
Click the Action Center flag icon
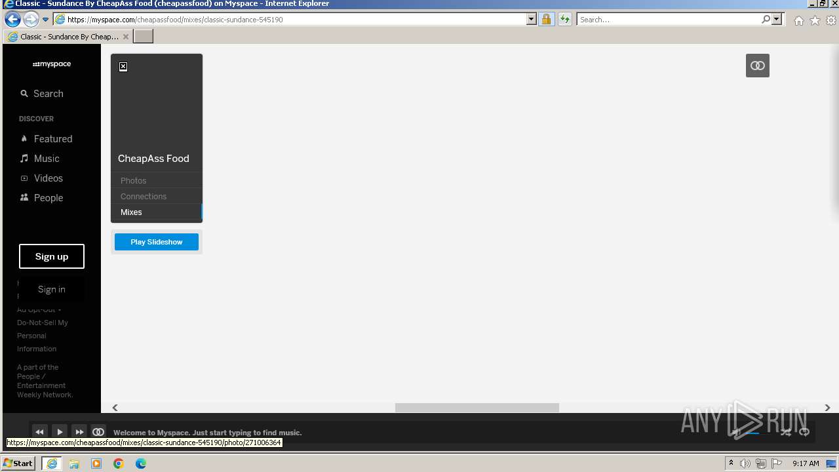(777, 463)
